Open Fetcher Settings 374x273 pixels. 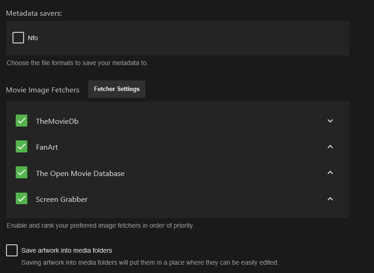point(117,89)
